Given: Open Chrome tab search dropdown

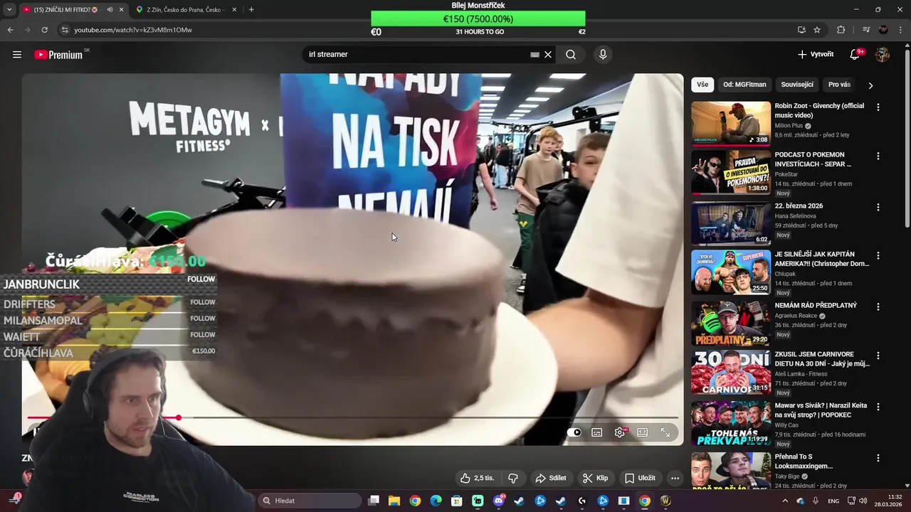Looking at the screenshot, I should click(9, 10).
